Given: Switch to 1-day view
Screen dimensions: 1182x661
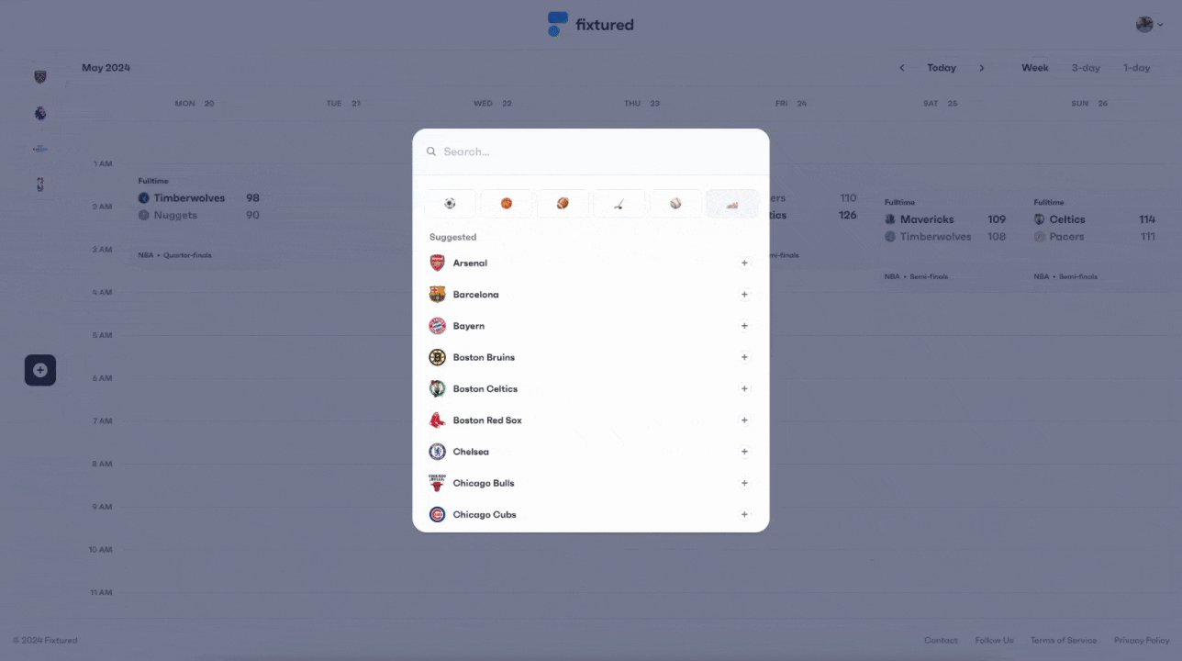Looking at the screenshot, I should click(x=1136, y=68).
